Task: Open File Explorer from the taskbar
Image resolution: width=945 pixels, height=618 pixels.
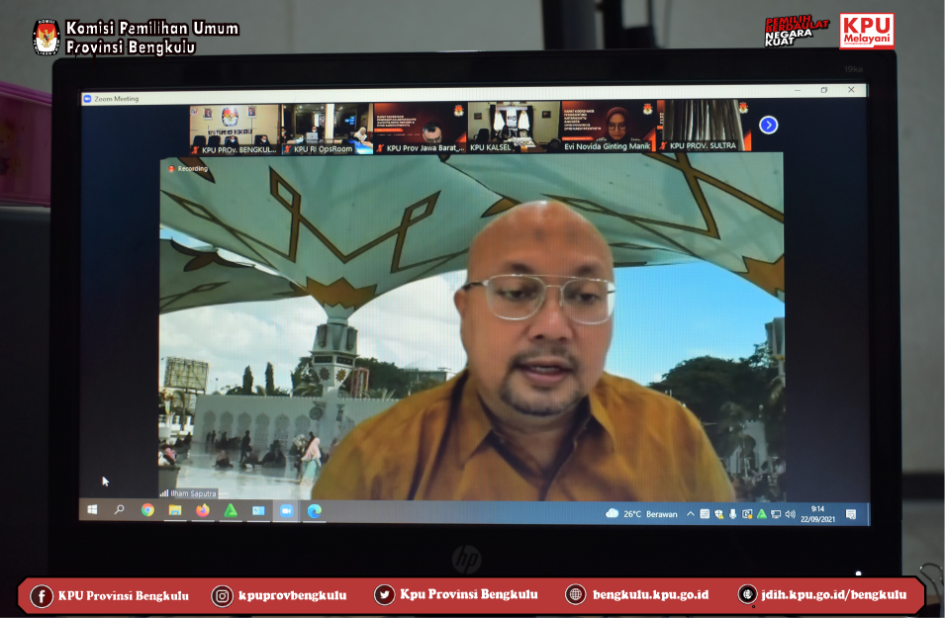Action: 175,510
